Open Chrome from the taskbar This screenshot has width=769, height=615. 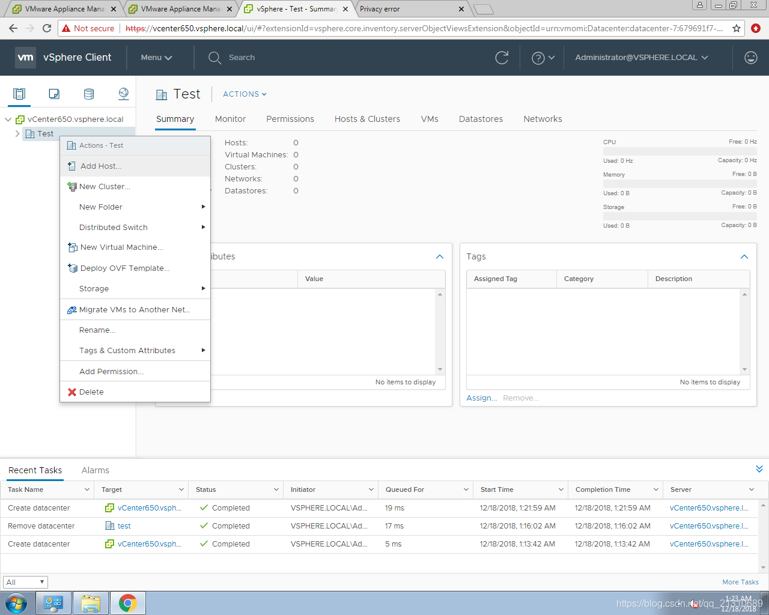tap(127, 603)
